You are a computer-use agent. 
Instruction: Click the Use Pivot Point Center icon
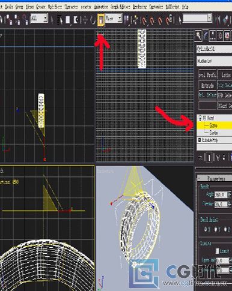[x=127, y=20]
